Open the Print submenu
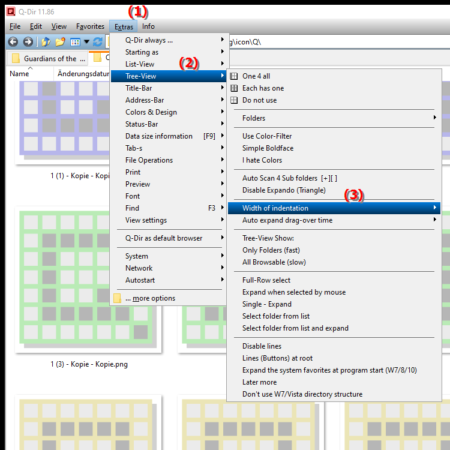 pyautogui.click(x=169, y=172)
